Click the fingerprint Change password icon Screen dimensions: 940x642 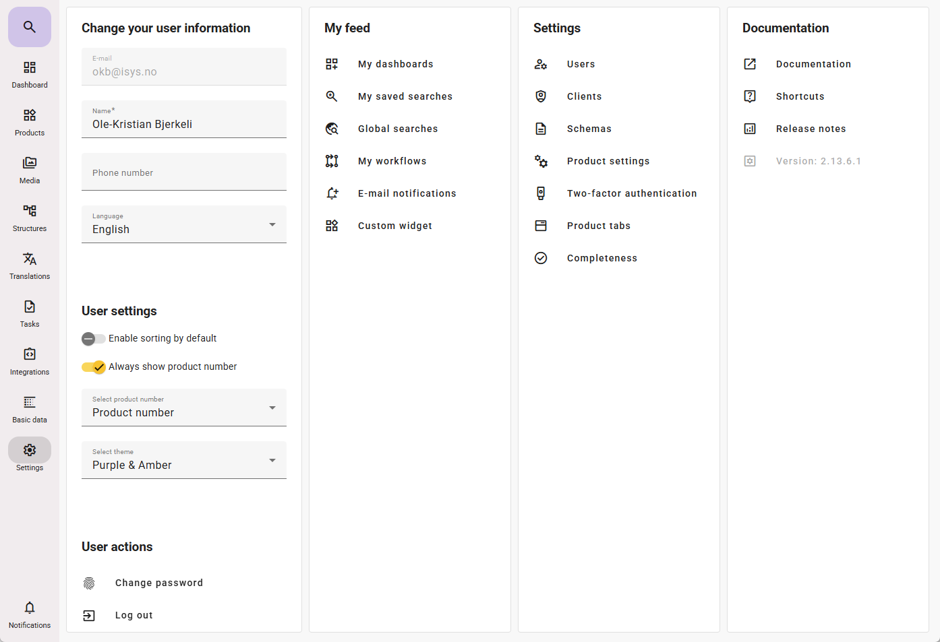coord(89,583)
